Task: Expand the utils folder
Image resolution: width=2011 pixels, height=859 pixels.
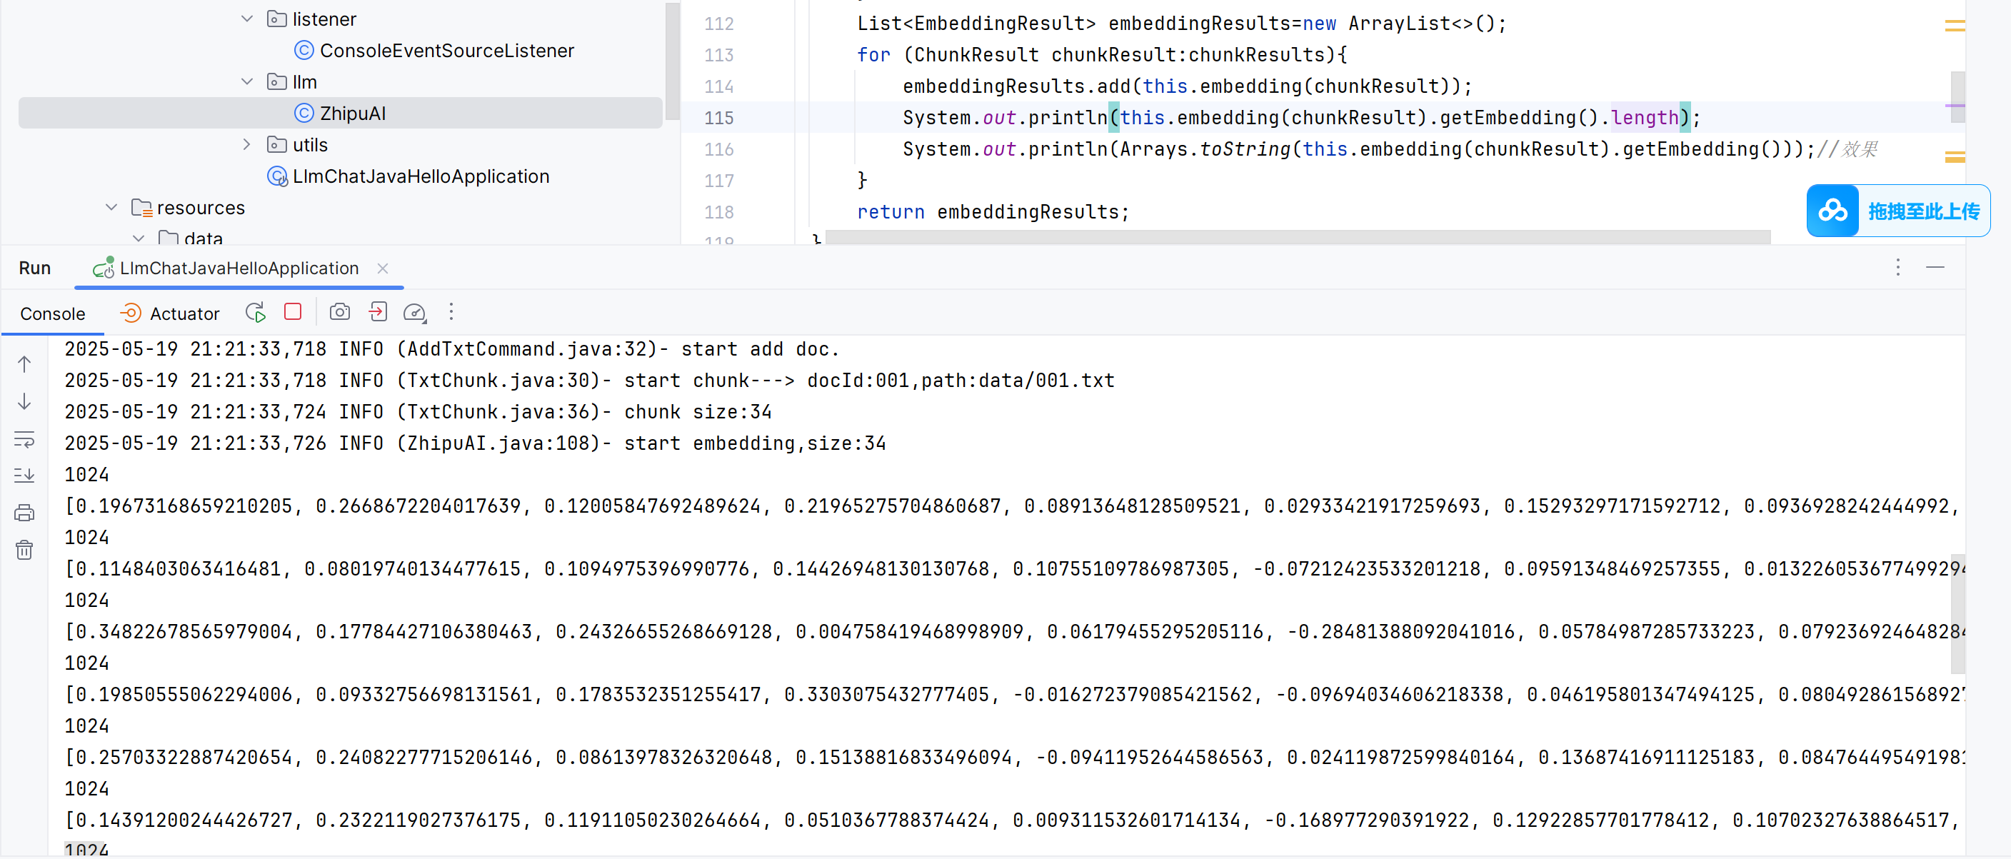Action: (246, 144)
